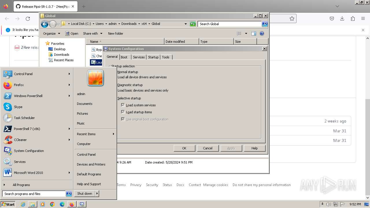Click the Windows Explorer taskbar icon
The width and height of the screenshot is (370, 208).
pyautogui.click(x=33, y=204)
